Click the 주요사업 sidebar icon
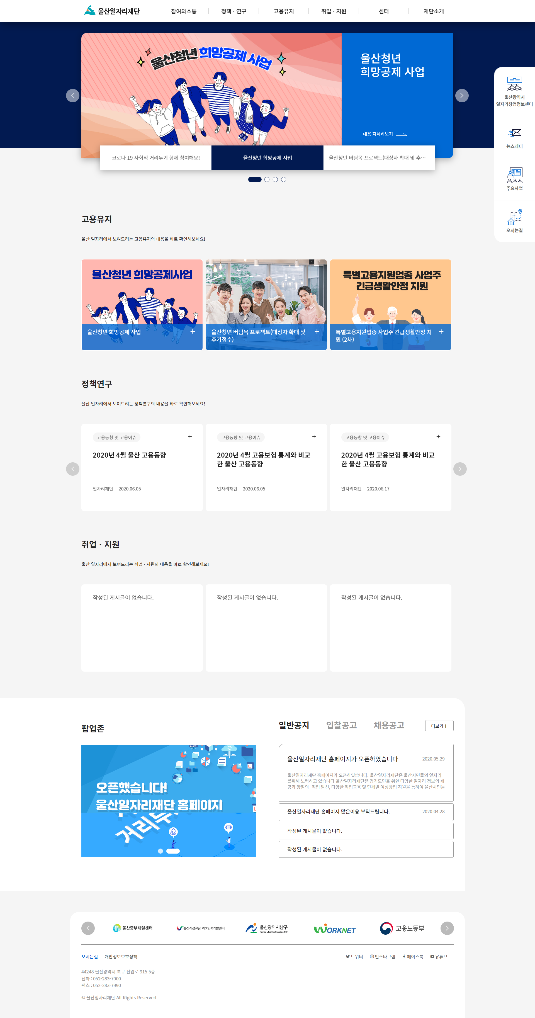Image resolution: width=535 pixels, height=1018 pixels. [514, 179]
